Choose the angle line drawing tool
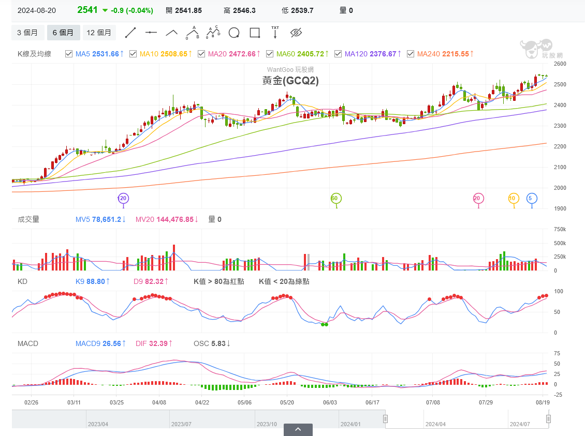 click(171, 33)
